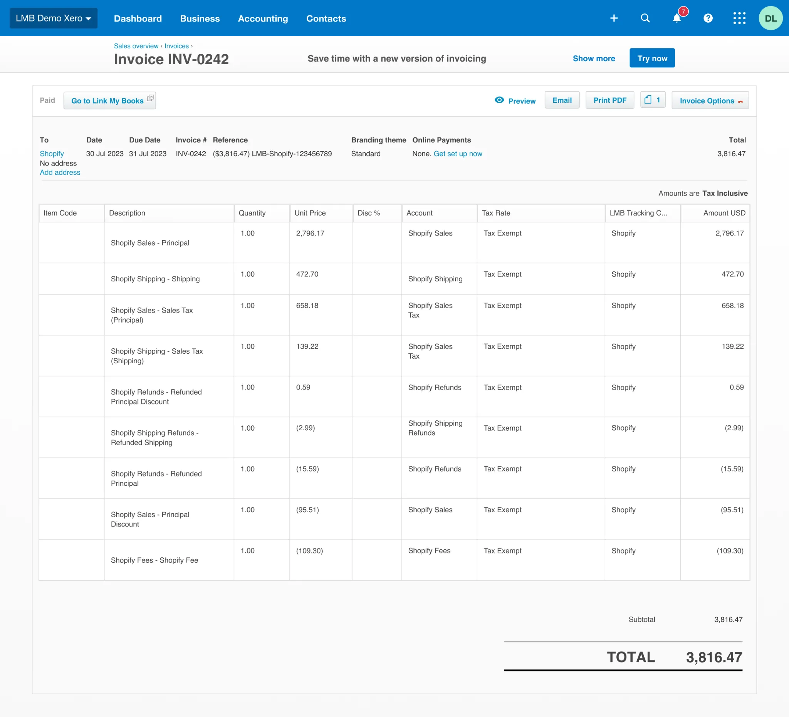Open the Dashboard menu
This screenshot has width=789, height=717.
pos(138,18)
